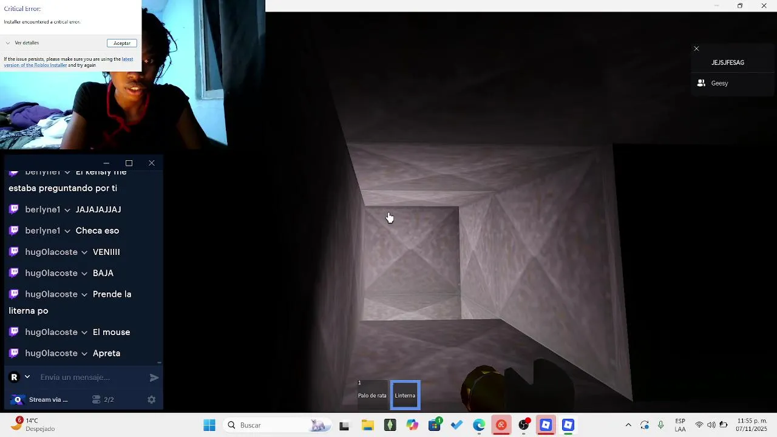
Task: Open the clock showing 11:55 p. m.
Action: (752, 425)
